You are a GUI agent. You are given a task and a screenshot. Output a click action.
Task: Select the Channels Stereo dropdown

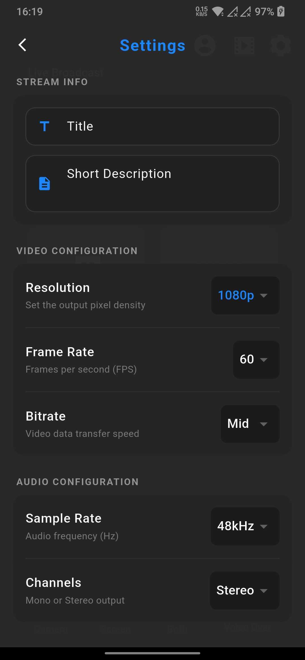coord(245,590)
